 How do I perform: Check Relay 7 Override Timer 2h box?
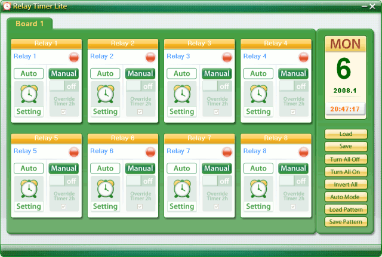pyautogui.click(x=216, y=207)
